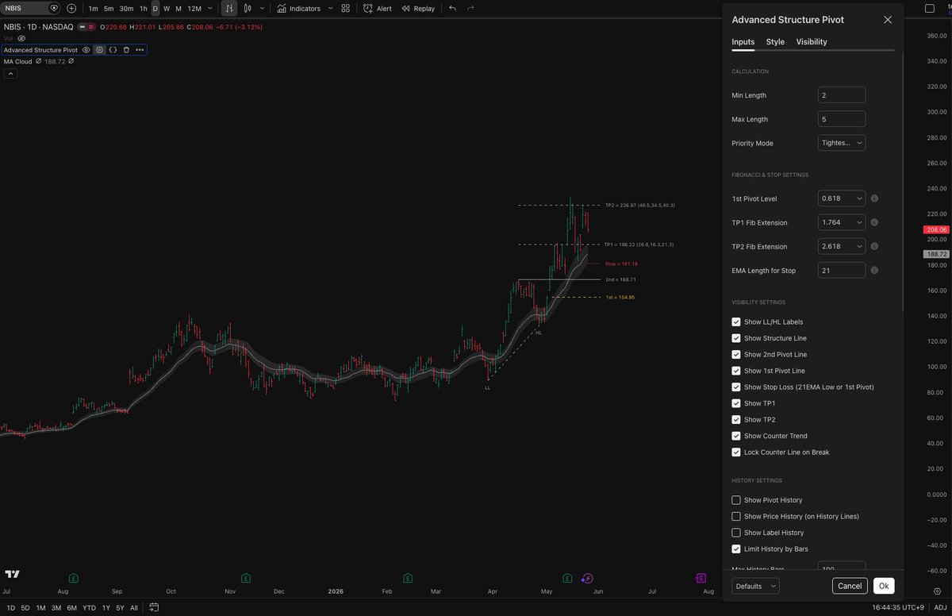952x616 pixels.
Task: Click the symbol flag badge in NBIS search box
Action: pos(53,8)
